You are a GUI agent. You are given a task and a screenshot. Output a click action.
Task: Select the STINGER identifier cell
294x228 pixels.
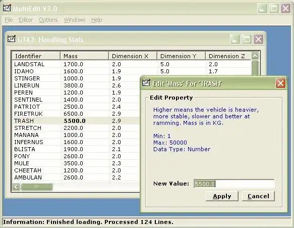coord(27,78)
